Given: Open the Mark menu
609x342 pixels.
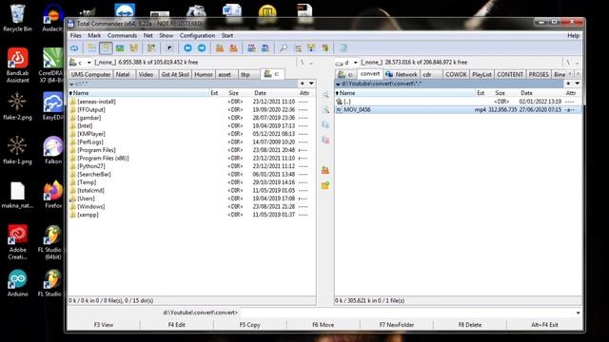Looking at the screenshot, I should [94, 35].
